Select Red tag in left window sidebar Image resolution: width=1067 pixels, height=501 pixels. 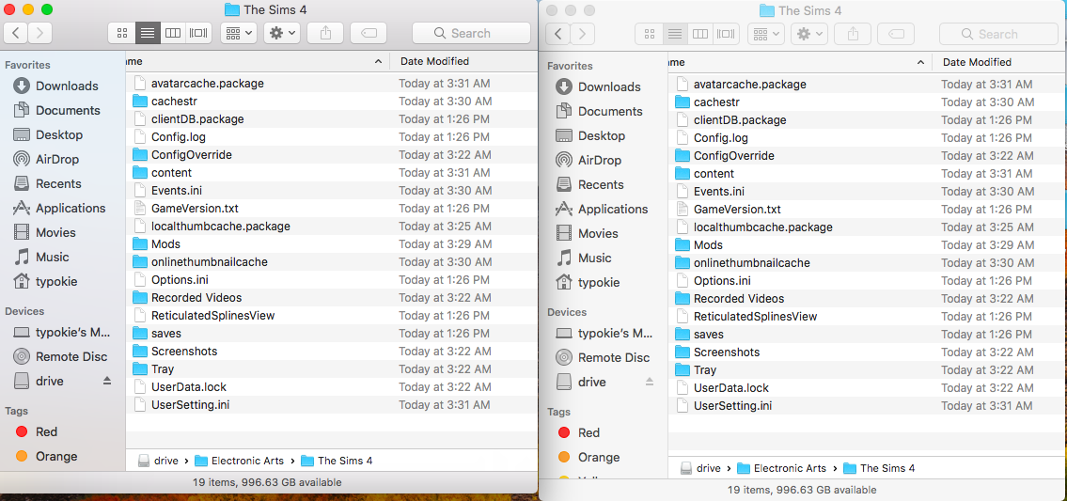pyautogui.click(x=36, y=431)
